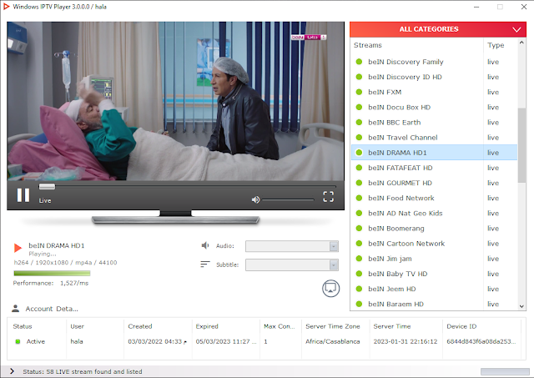Select beIN AD Nat Geo Kids stream
Viewport: 534px width, 378px height.
click(434, 213)
